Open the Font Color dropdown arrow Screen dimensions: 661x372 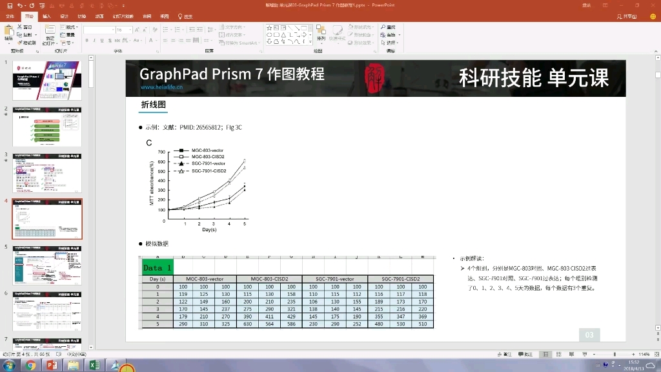click(x=156, y=41)
